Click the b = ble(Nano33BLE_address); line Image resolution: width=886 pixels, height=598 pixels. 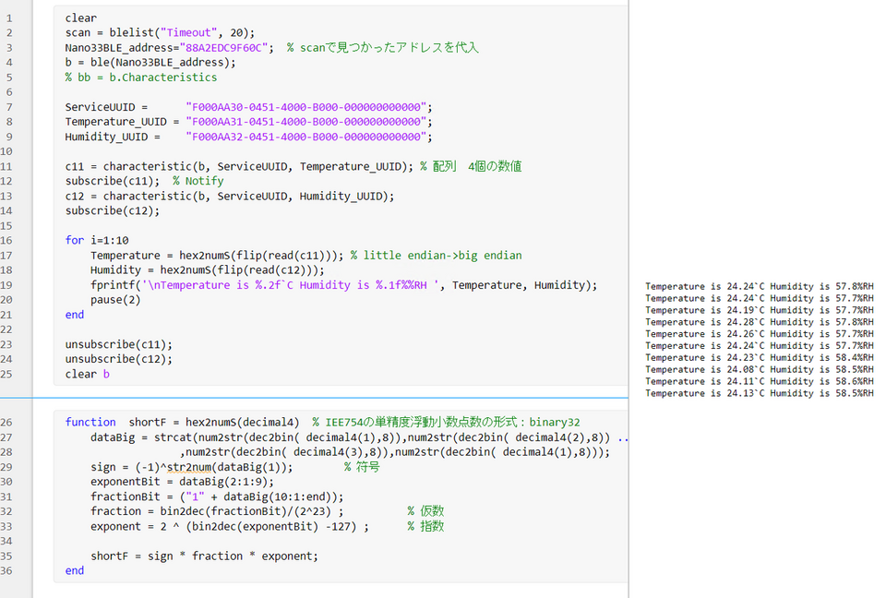(150, 63)
